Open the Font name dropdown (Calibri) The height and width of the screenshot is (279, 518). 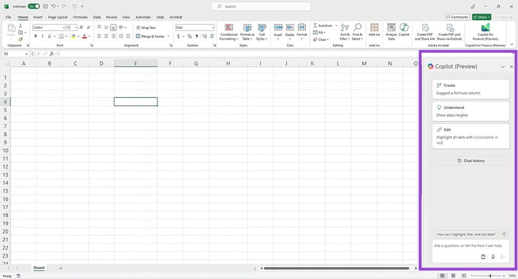(63, 27)
